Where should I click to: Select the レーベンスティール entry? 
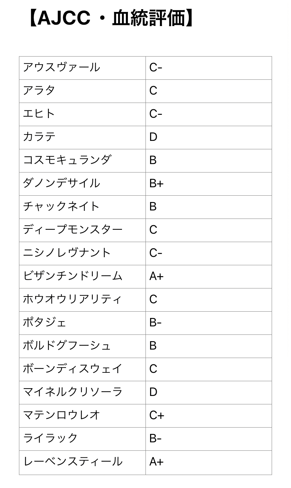coord(73,462)
